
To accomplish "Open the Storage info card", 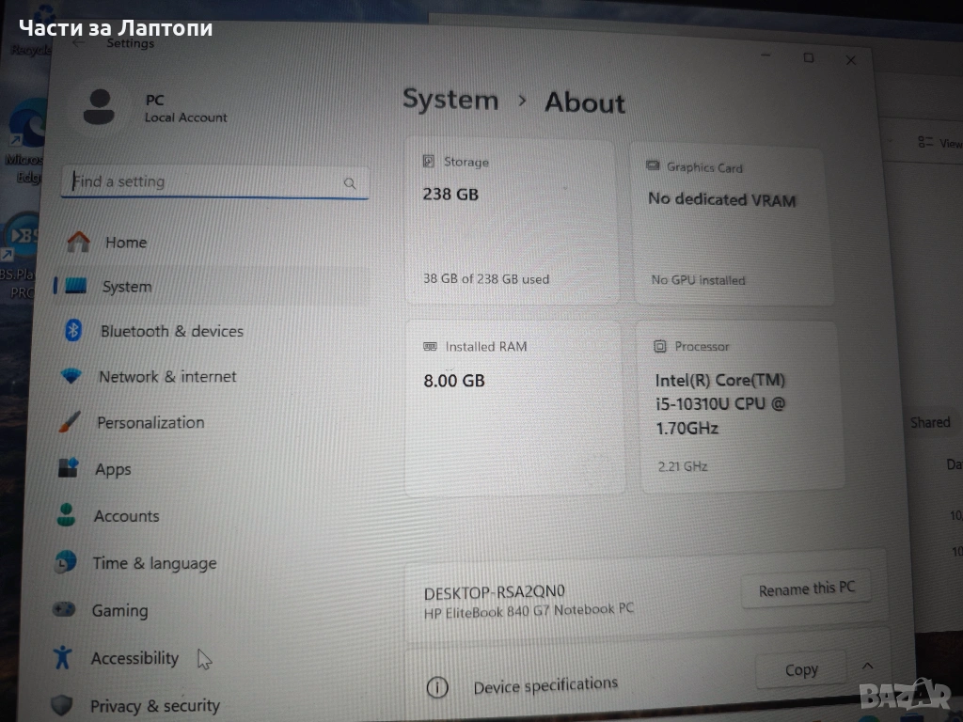I will click(511, 221).
